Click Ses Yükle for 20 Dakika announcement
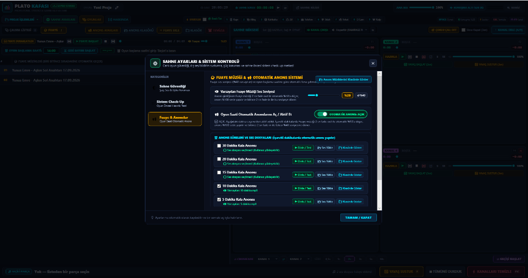Screen dimensions: 528x278 tap(325, 161)
